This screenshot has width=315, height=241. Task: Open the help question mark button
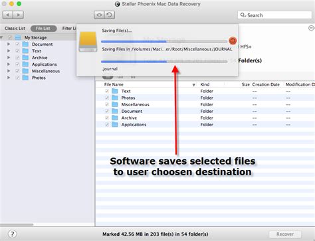point(12,234)
